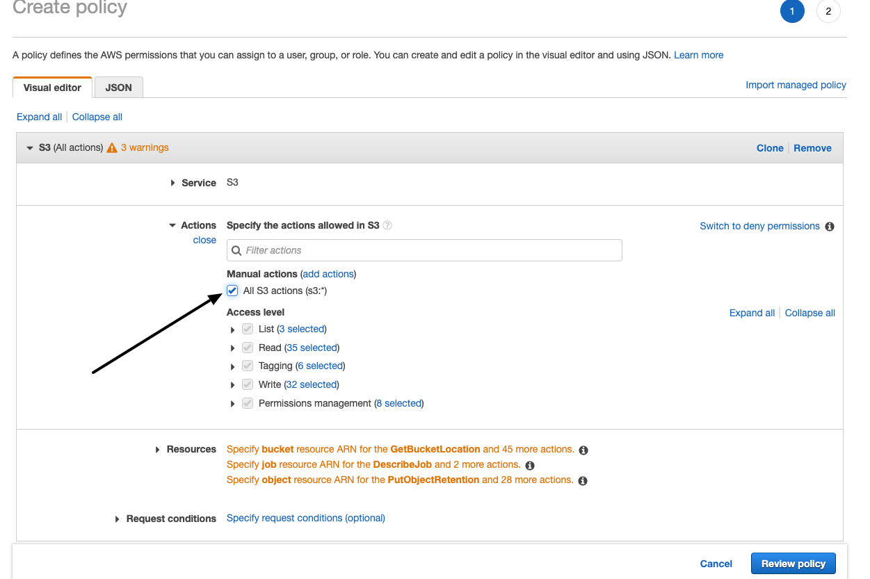Image resolution: width=870 pixels, height=579 pixels.
Task: Click the info icon beside Switch to deny permissions
Action: point(829,226)
